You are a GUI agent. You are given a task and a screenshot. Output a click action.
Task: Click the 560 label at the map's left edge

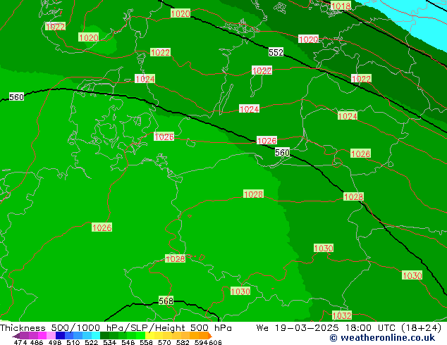coord(16,97)
